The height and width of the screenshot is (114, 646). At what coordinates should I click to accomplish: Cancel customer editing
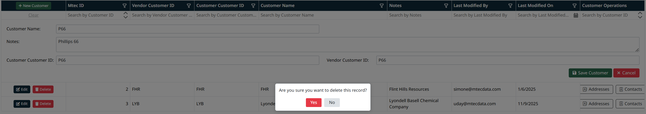(x=626, y=73)
